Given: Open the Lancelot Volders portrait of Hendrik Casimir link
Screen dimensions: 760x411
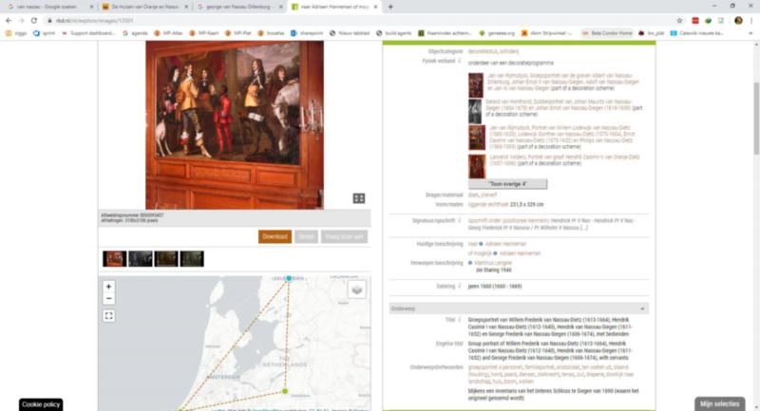Looking at the screenshot, I should tap(564, 159).
